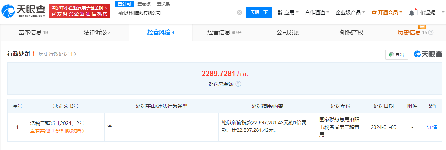Select the 查公司 search tab
The height and width of the screenshot is (150, 446).
pos(125,4)
